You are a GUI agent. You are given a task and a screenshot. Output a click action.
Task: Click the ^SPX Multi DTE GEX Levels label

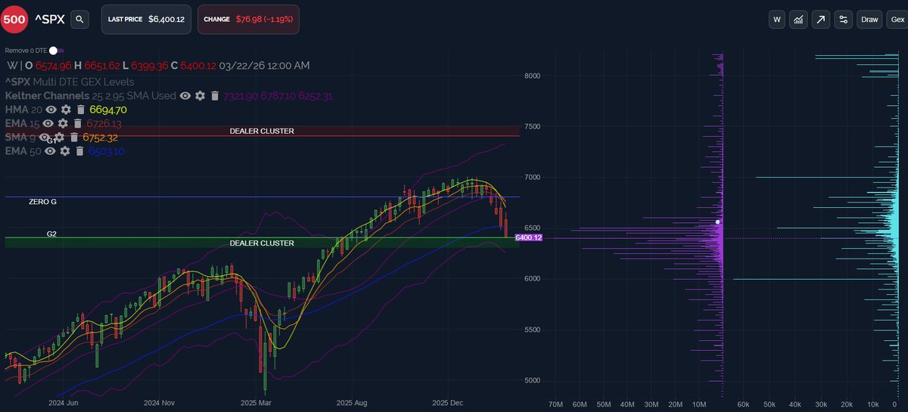(x=70, y=82)
